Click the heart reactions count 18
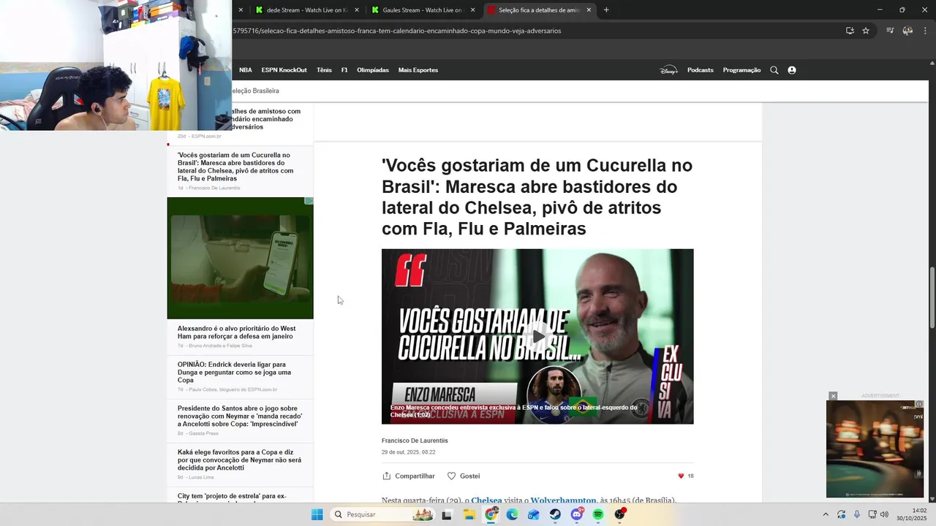936x526 pixels. point(686,476)
